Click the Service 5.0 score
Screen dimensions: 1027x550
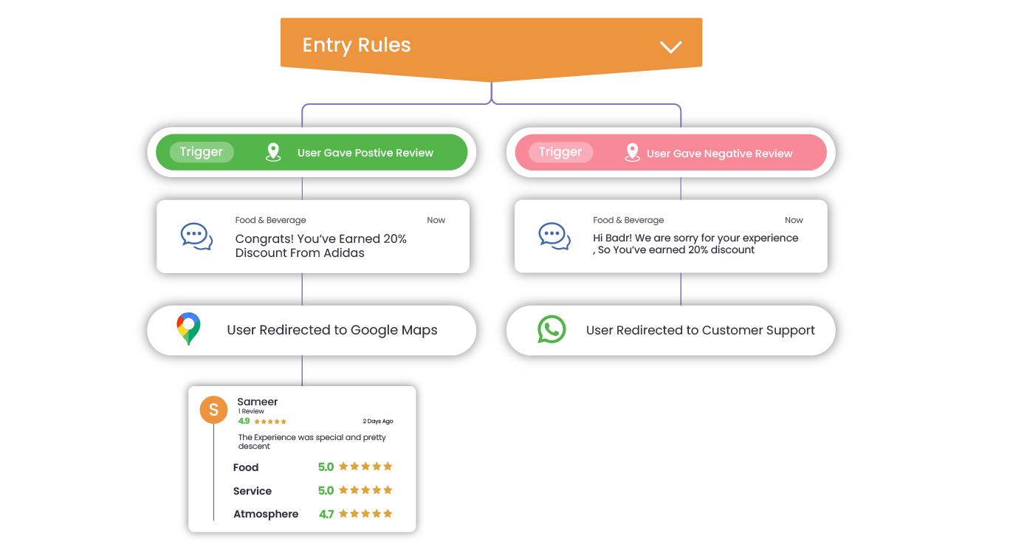click(x=326, y=491)
